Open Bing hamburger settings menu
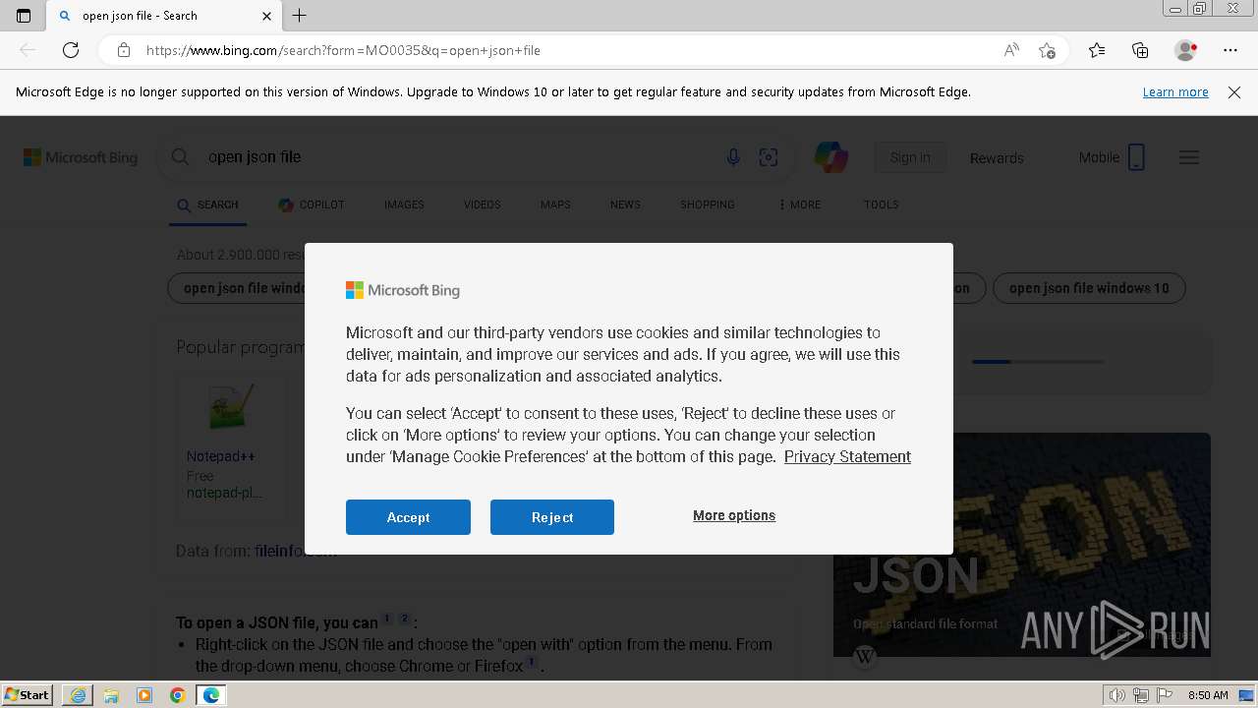Viewport: 1258px width, 708px height. click(1189, 157)
